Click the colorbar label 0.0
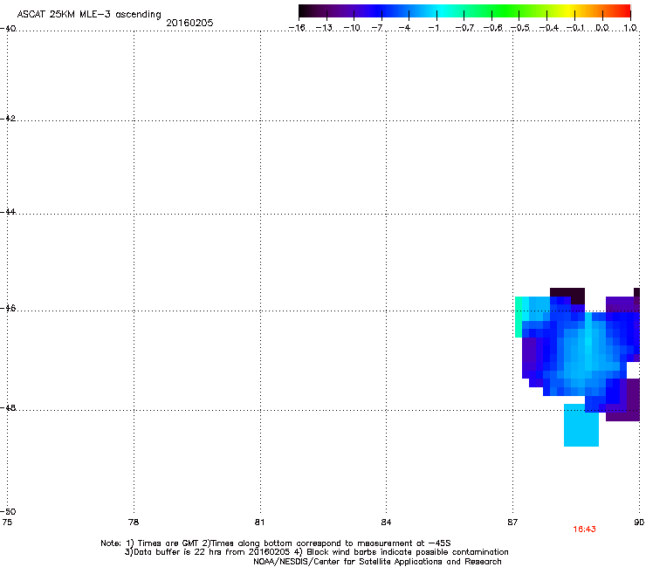Image resolution: width=646 pixels, height=567 pixels. click(602, 28)
